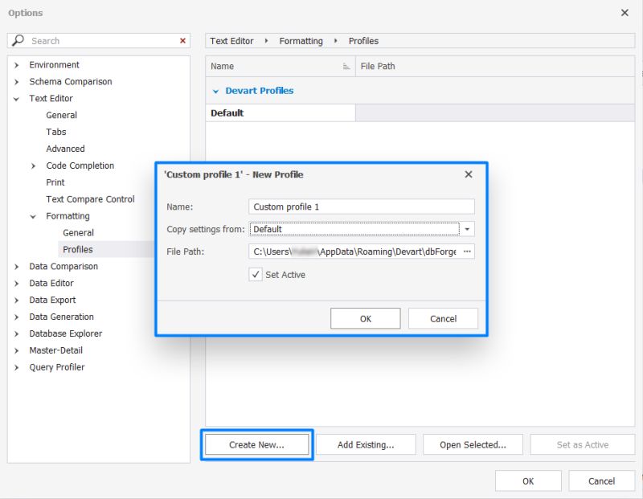Confirm the new profile with OK
This screenshot has height=499, width=643.
[x=365, y=317]
